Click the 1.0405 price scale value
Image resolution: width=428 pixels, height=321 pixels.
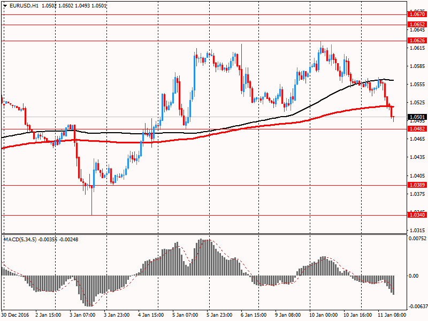(x=418, y=175)
